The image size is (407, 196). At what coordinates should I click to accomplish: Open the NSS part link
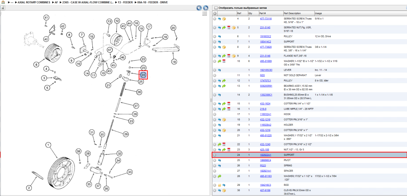coord(263,75)
